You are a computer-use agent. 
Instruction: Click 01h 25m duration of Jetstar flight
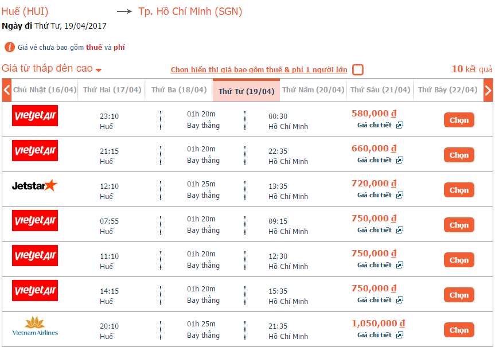201,184
